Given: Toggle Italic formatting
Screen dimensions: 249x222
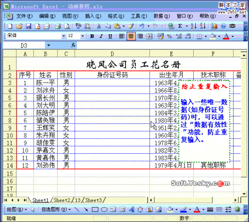Looking at the screenshot, I should (x=101, y=36).
